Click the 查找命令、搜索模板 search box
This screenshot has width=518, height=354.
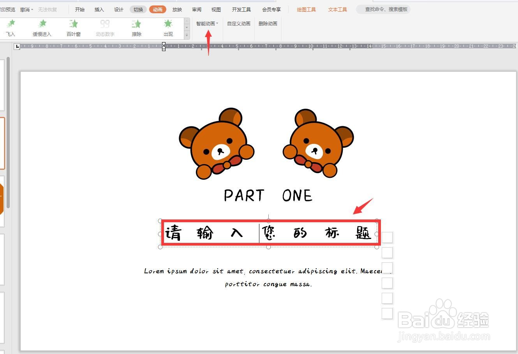(x=384, y=9)
